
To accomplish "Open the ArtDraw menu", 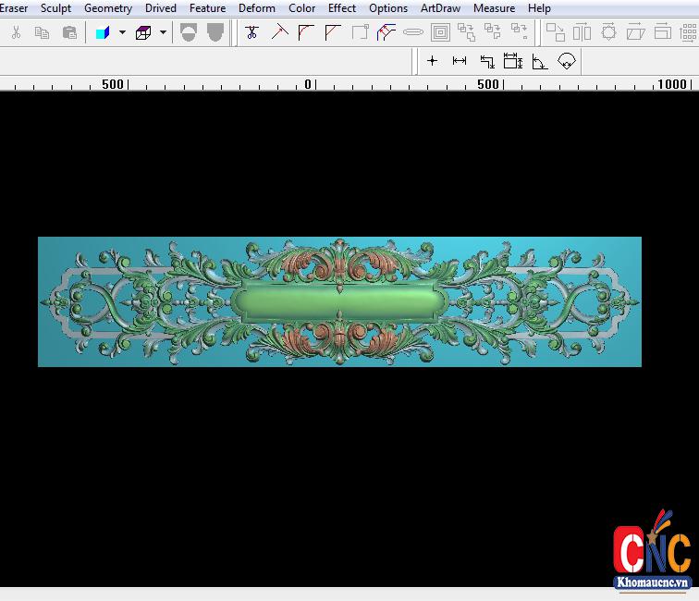I will coord(440,8).
